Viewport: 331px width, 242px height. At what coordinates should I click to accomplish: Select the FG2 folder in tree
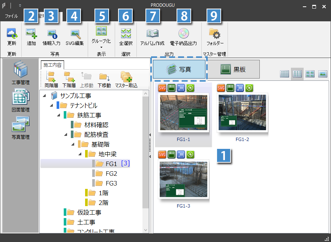point(111,174)
